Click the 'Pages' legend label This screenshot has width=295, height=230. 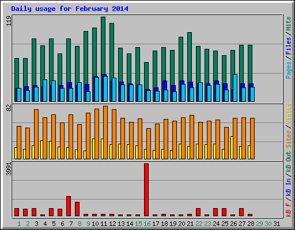pos(288,70)
